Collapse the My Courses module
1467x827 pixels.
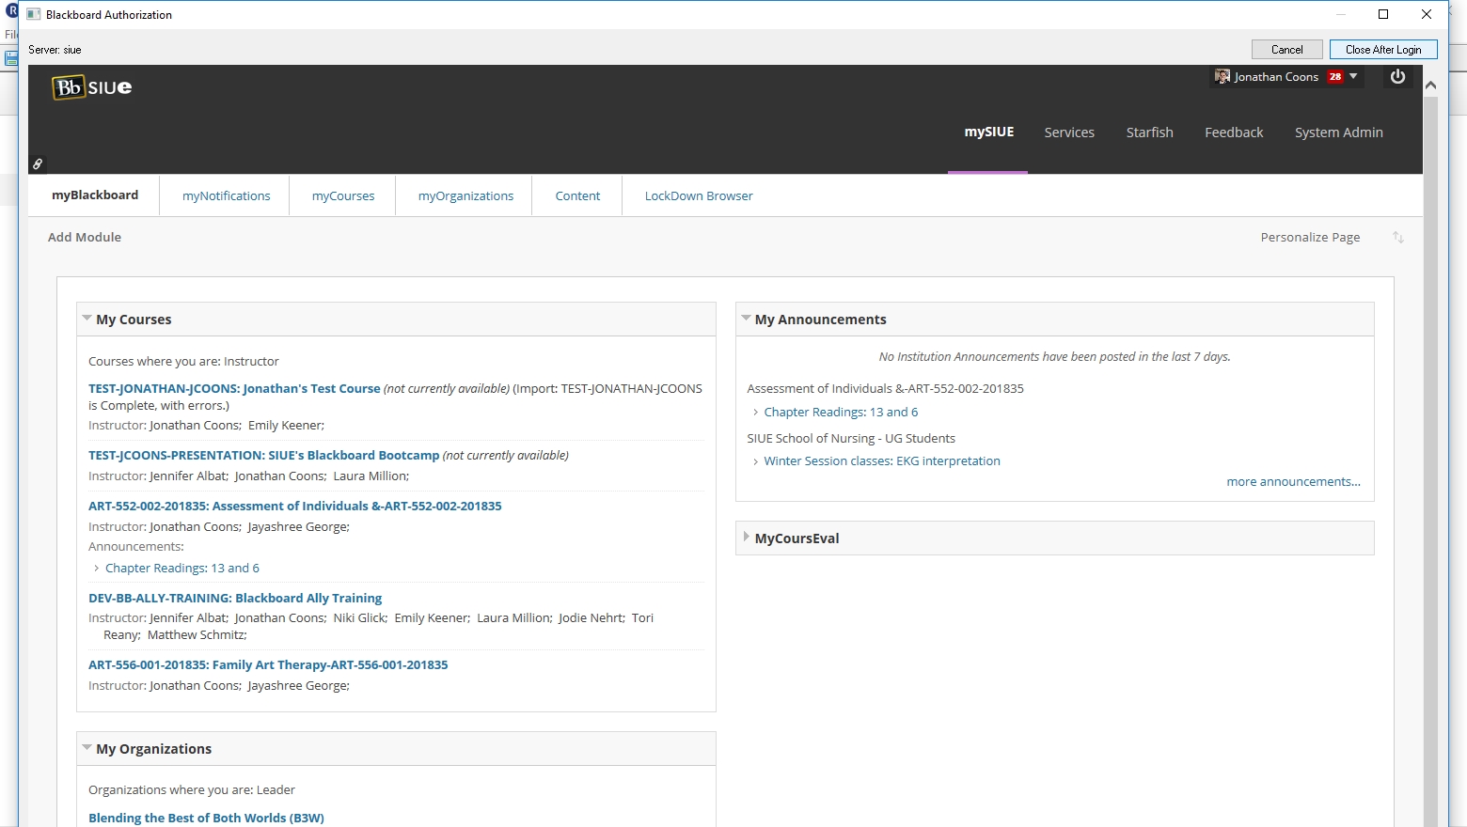pyautogui.click(x=87, y=319)
